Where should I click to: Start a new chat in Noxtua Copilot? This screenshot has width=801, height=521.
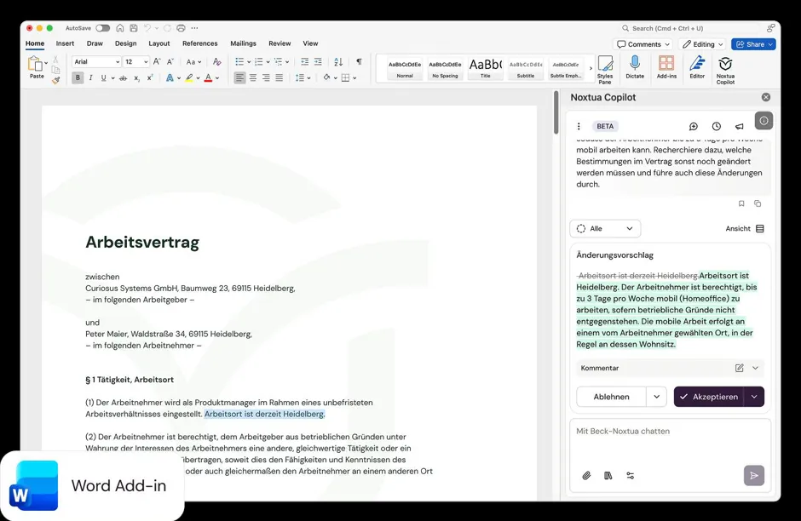[x=694, y=126]
